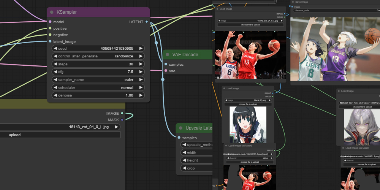Viewport: 380px width, 190px height.
Task: Click the steps value 30
Action: point(131,64)
